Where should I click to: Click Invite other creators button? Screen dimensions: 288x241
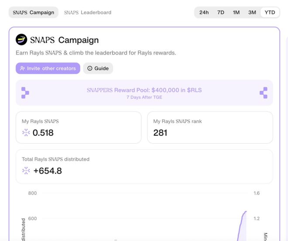(x=48, y=69)
